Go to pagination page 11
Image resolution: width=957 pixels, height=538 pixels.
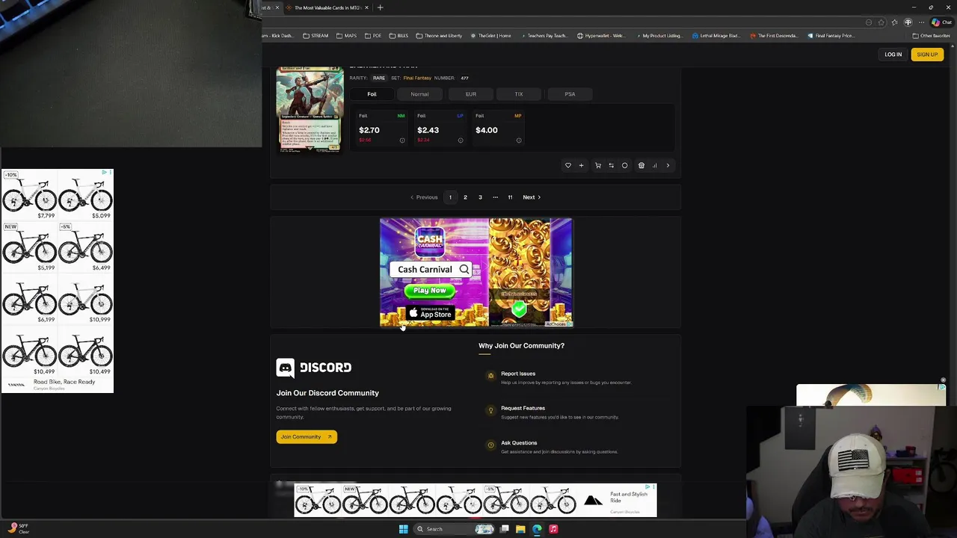pyautogui.click(x=510, y=197)
